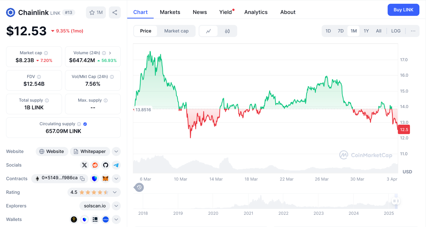Open the share icon button
This screenshot has width=426, height=227.
pos(115,13)
